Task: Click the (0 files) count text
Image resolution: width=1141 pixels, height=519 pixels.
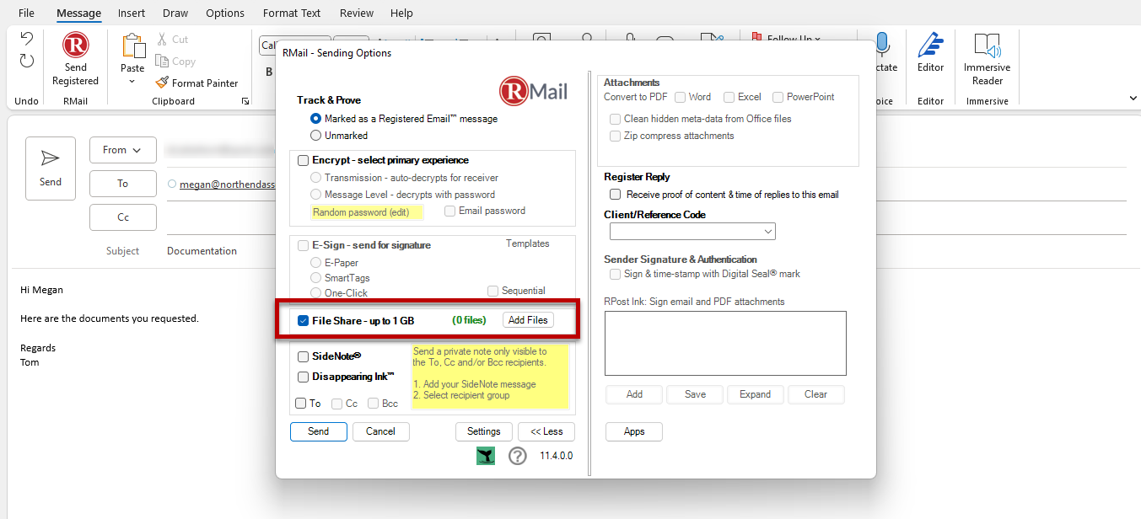Action: (x=469, y=320)
